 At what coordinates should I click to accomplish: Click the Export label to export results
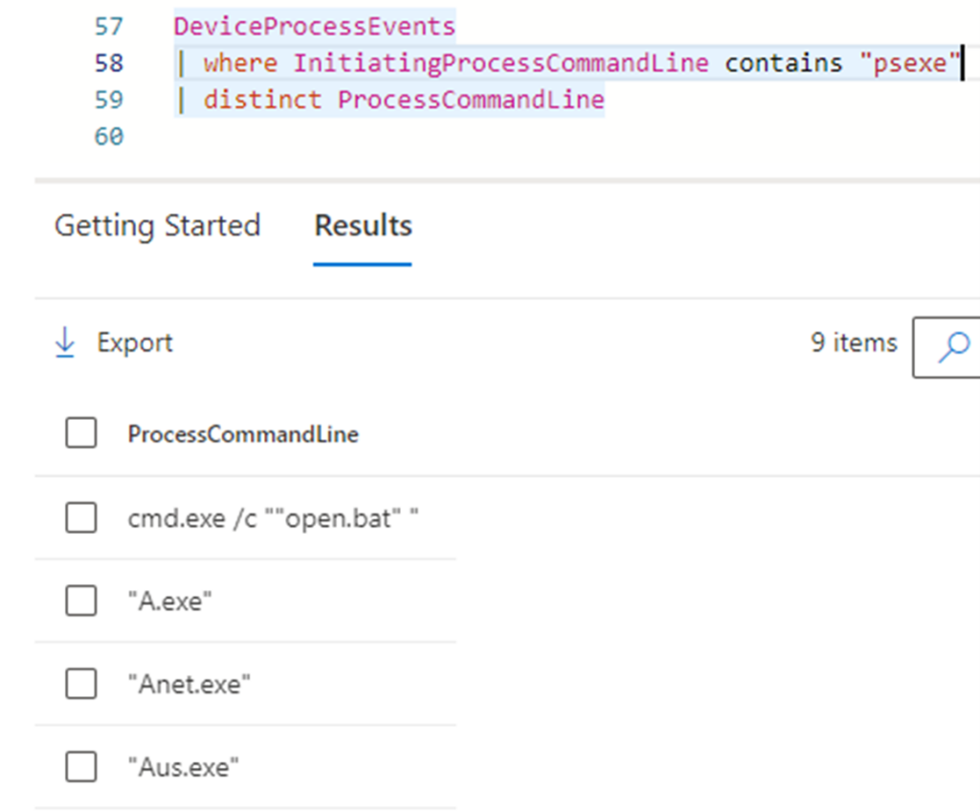(x=134, y=342)
